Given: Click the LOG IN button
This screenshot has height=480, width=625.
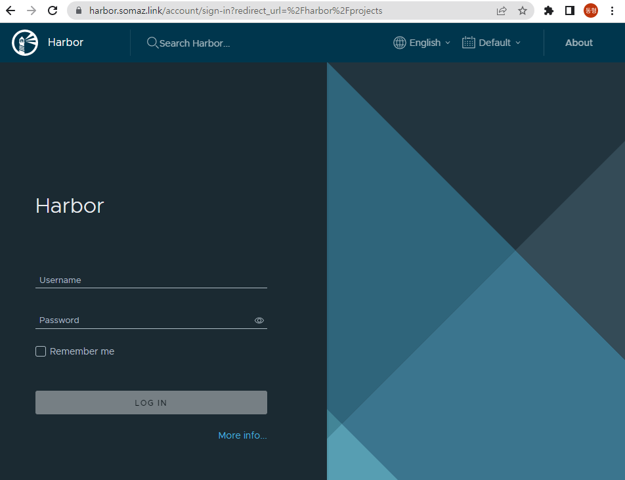Looking at the screenshot, I should pos(151,403).
